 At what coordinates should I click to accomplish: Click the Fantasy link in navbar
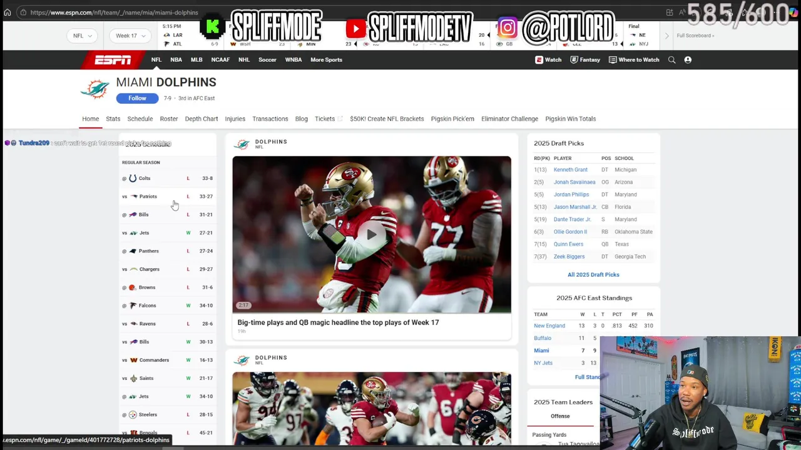[586, 60]
